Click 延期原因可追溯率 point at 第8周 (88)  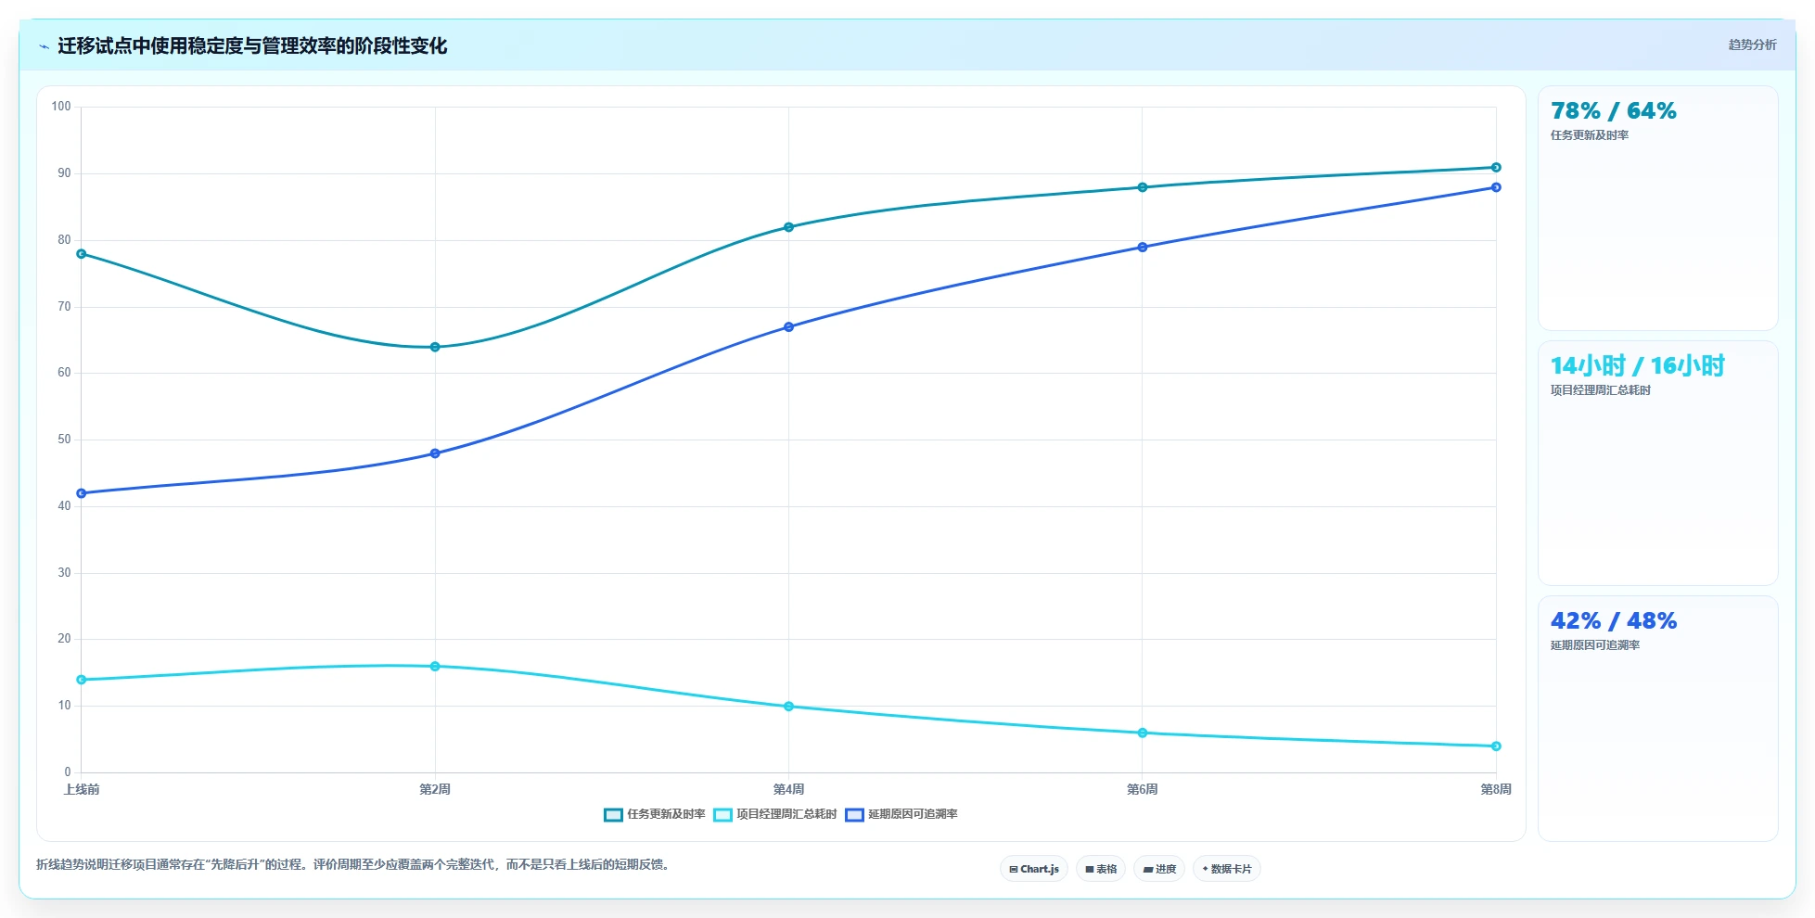[1496, 187]
